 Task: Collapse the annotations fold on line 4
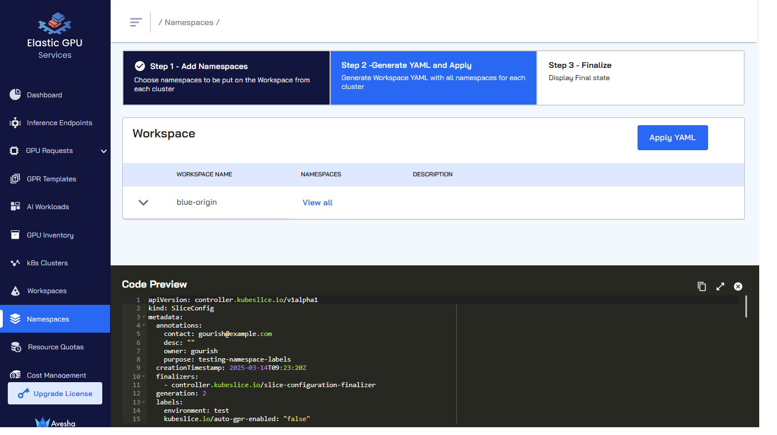[143, 325]
